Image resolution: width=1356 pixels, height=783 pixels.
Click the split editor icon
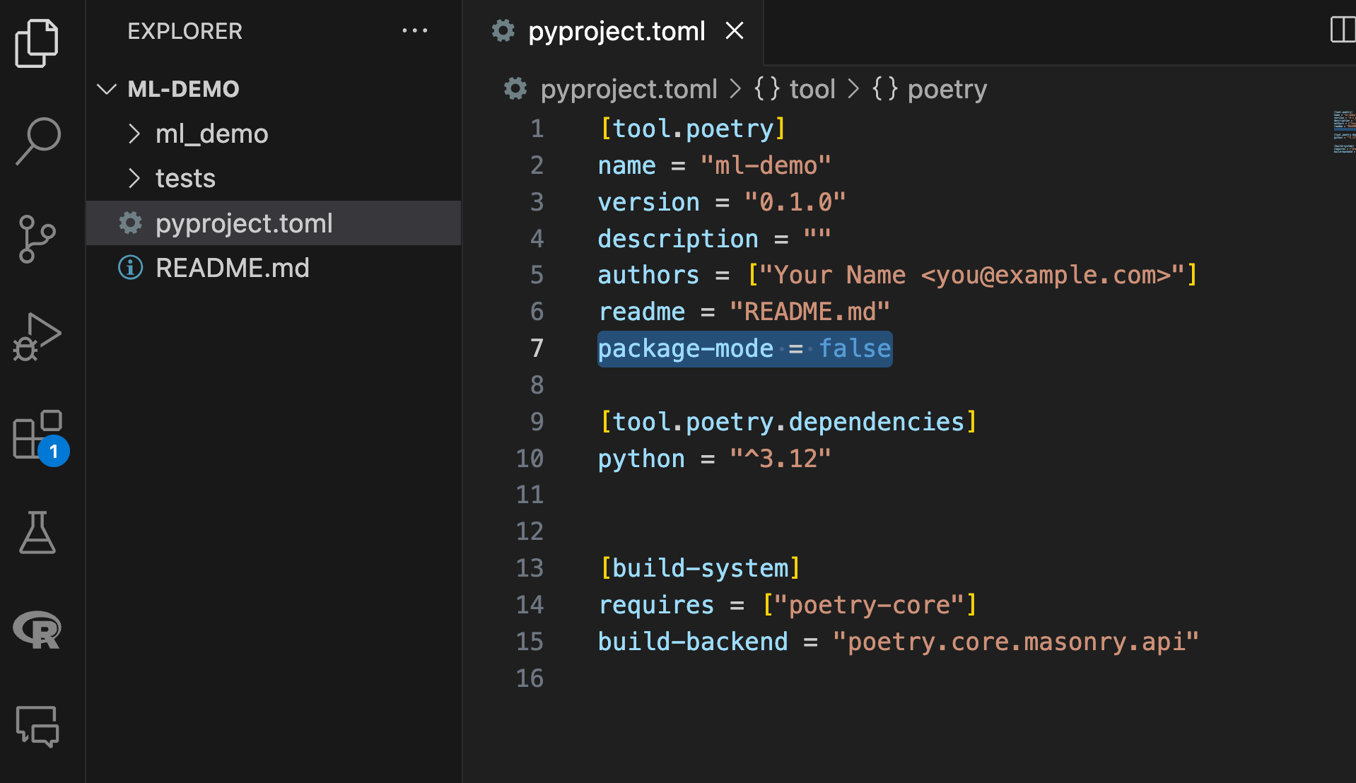(1342, 30)
